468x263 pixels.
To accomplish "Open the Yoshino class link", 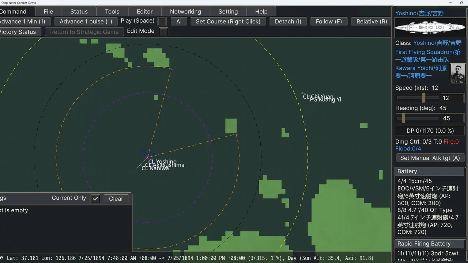I will click(438, 43).
